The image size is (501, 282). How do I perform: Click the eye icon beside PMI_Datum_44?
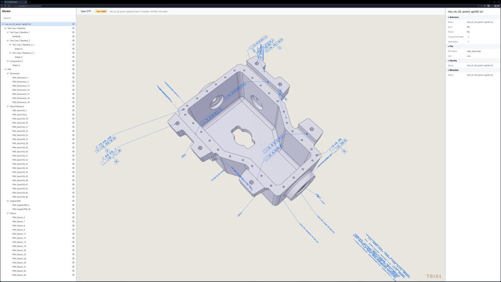pyautogui.click(x=73, y=275)
